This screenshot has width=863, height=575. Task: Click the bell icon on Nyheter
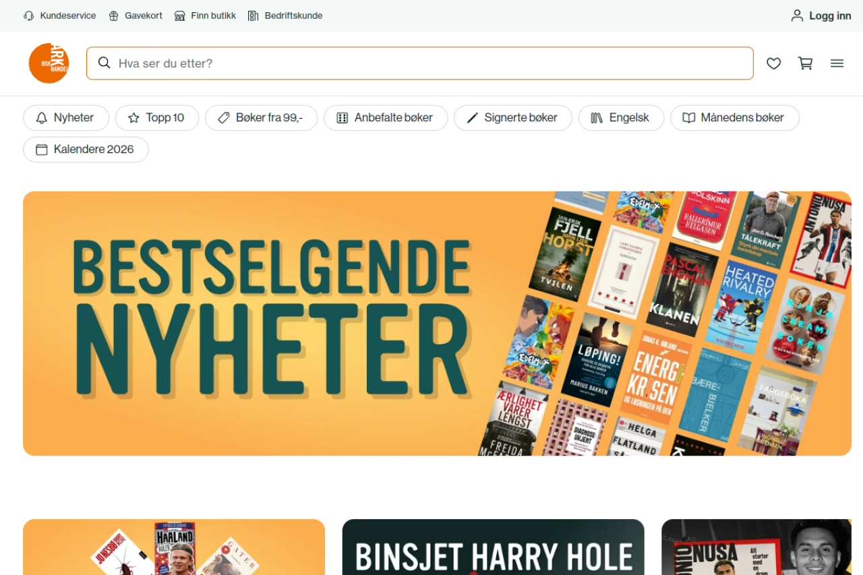41,118
